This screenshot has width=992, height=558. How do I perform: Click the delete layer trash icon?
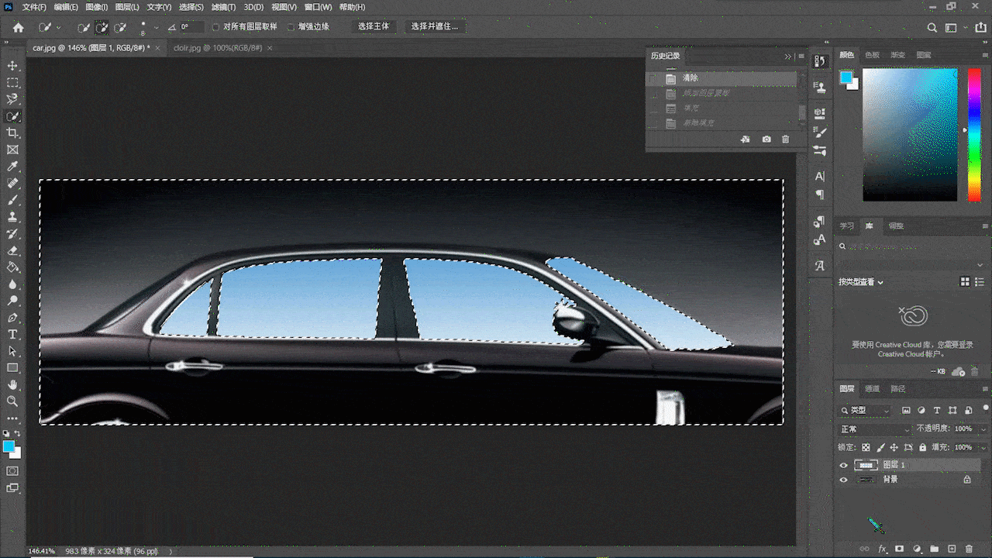(970, 549)
